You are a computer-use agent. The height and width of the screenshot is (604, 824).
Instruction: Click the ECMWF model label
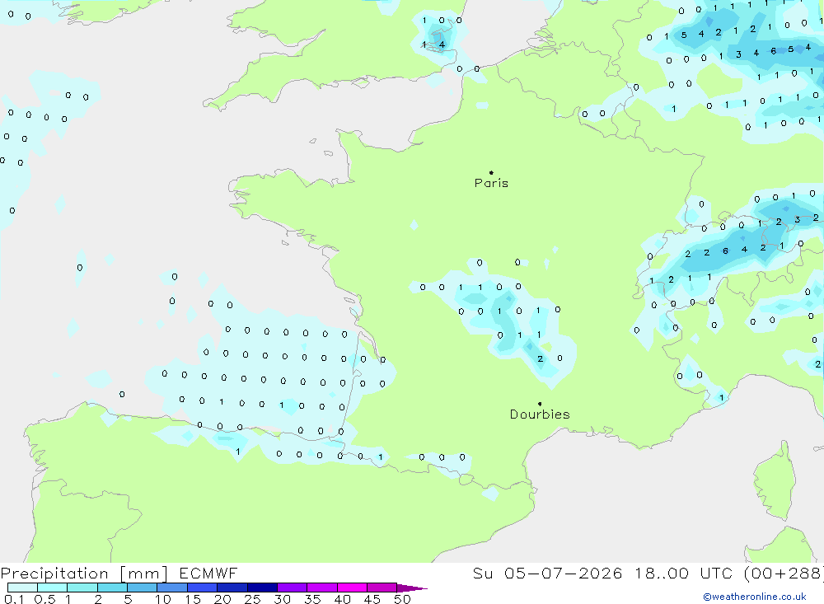[x=208, y=574]
